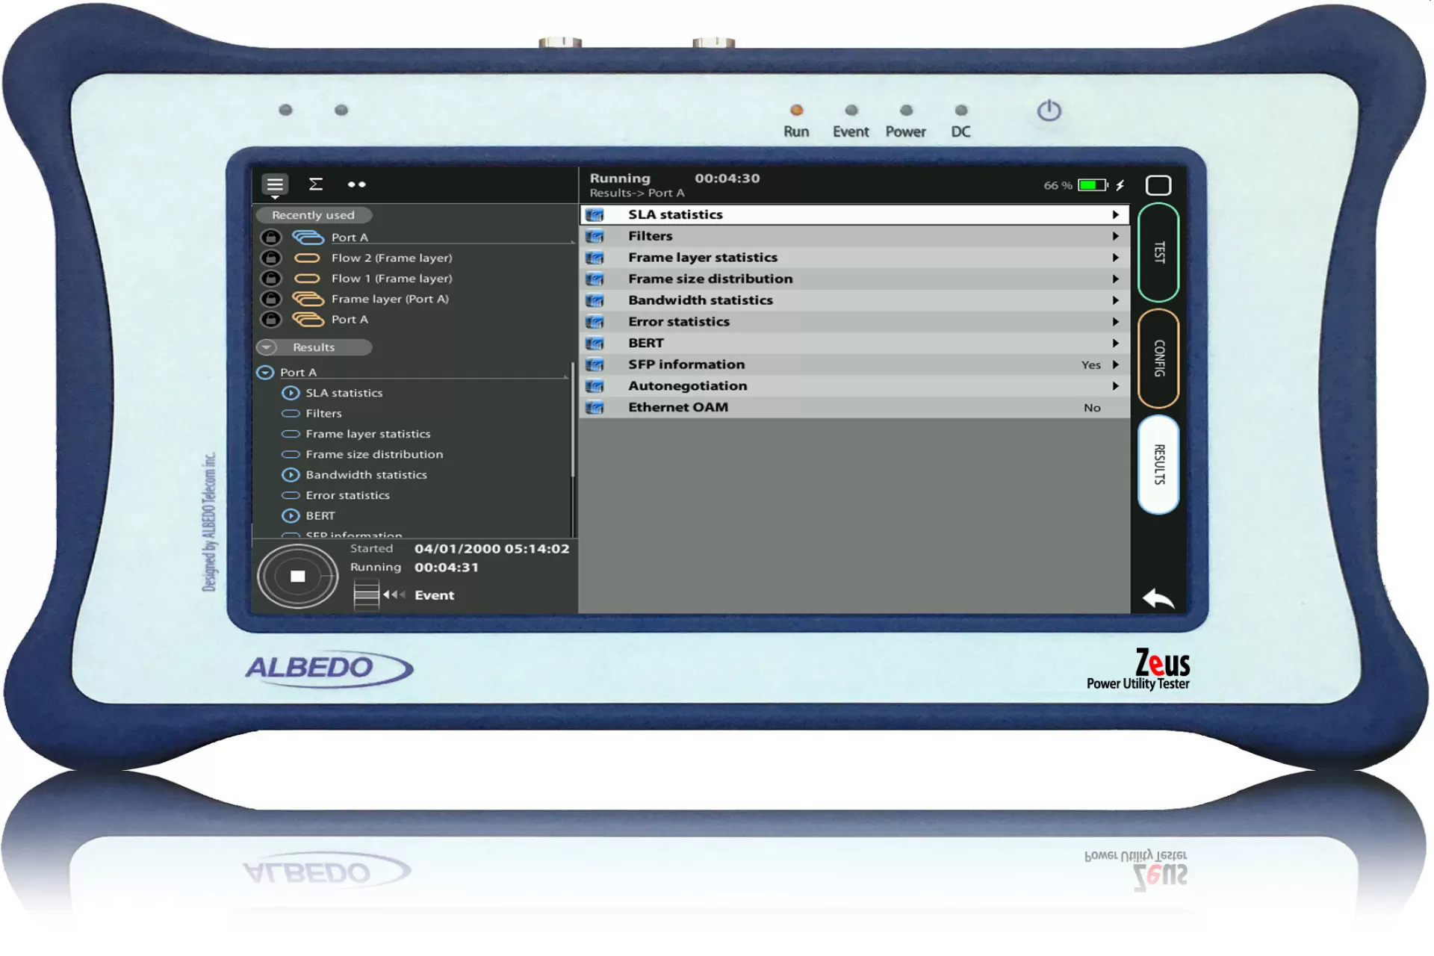The height and width of the screenshot is (956, 1434).
Task: Click the two-dots icon in top bar
Action: pos(356,184)
